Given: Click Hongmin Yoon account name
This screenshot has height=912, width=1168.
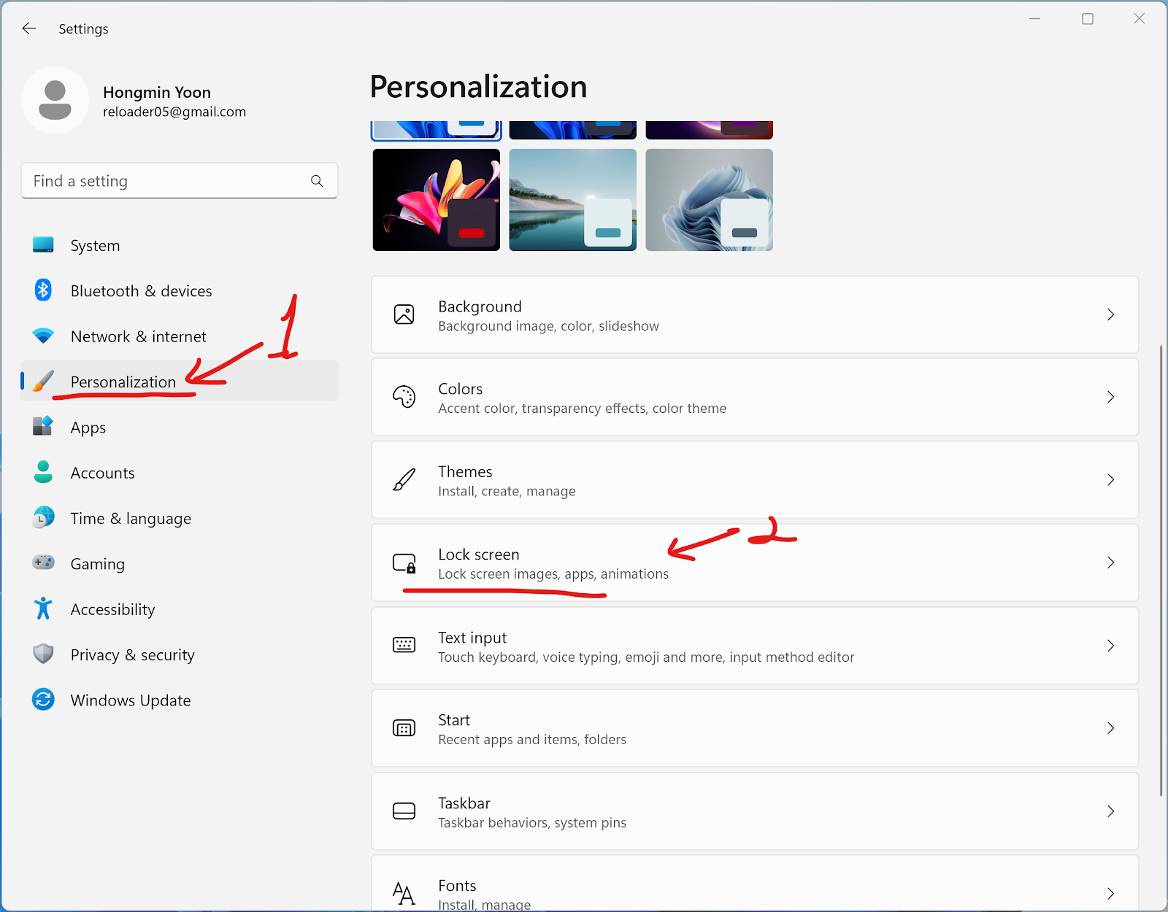Looking at the screenshot, I should coord(157,92).
